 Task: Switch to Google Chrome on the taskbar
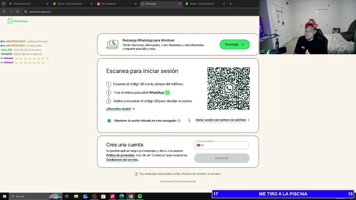[131, 196]
